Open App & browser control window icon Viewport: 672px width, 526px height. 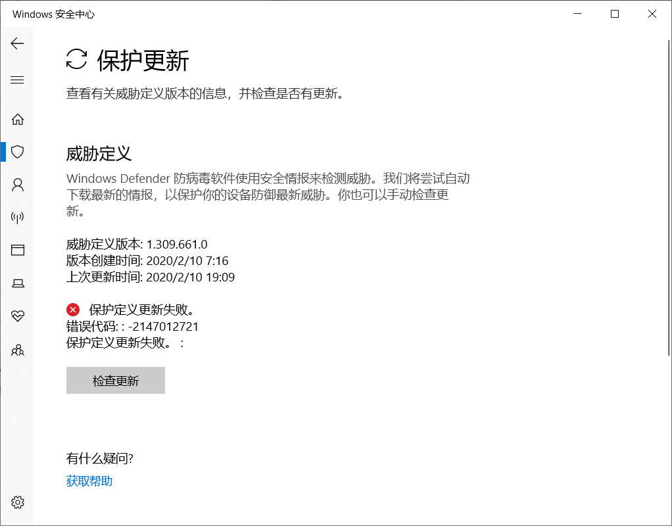tap(18, 250)
